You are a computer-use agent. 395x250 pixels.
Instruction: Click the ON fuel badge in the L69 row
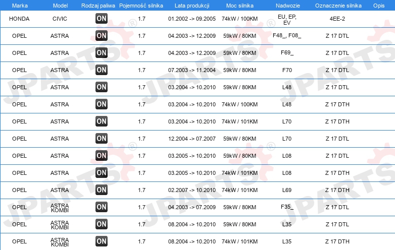click(102, 190)
